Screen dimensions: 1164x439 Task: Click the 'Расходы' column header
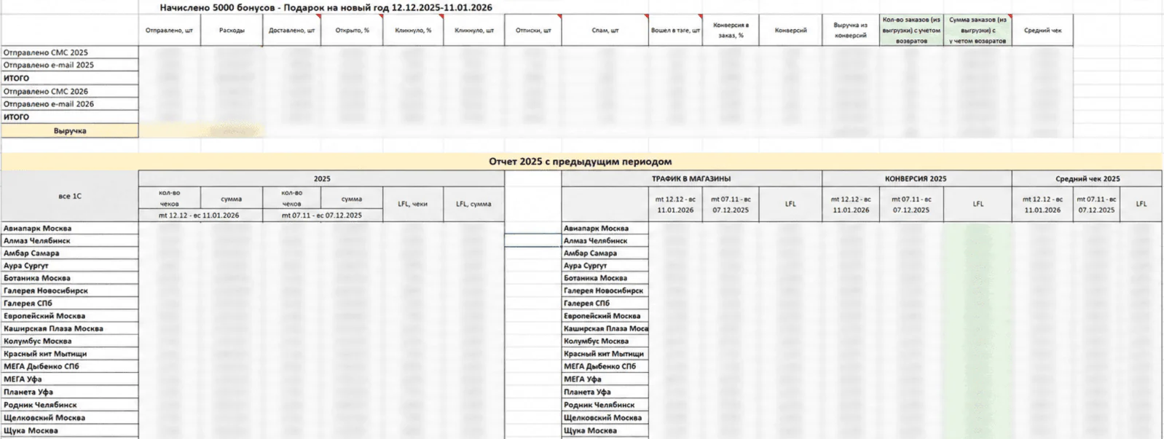[x=232, y=31]
